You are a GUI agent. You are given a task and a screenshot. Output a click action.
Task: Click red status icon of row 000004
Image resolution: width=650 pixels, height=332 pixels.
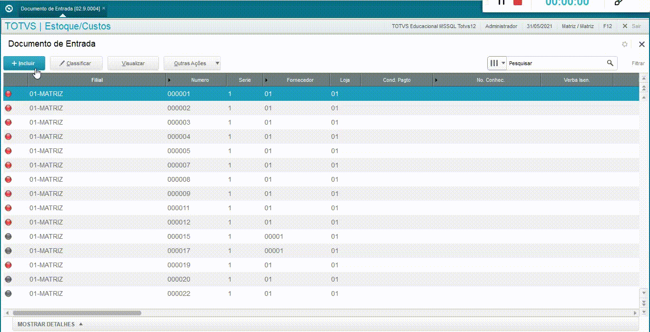8,137
